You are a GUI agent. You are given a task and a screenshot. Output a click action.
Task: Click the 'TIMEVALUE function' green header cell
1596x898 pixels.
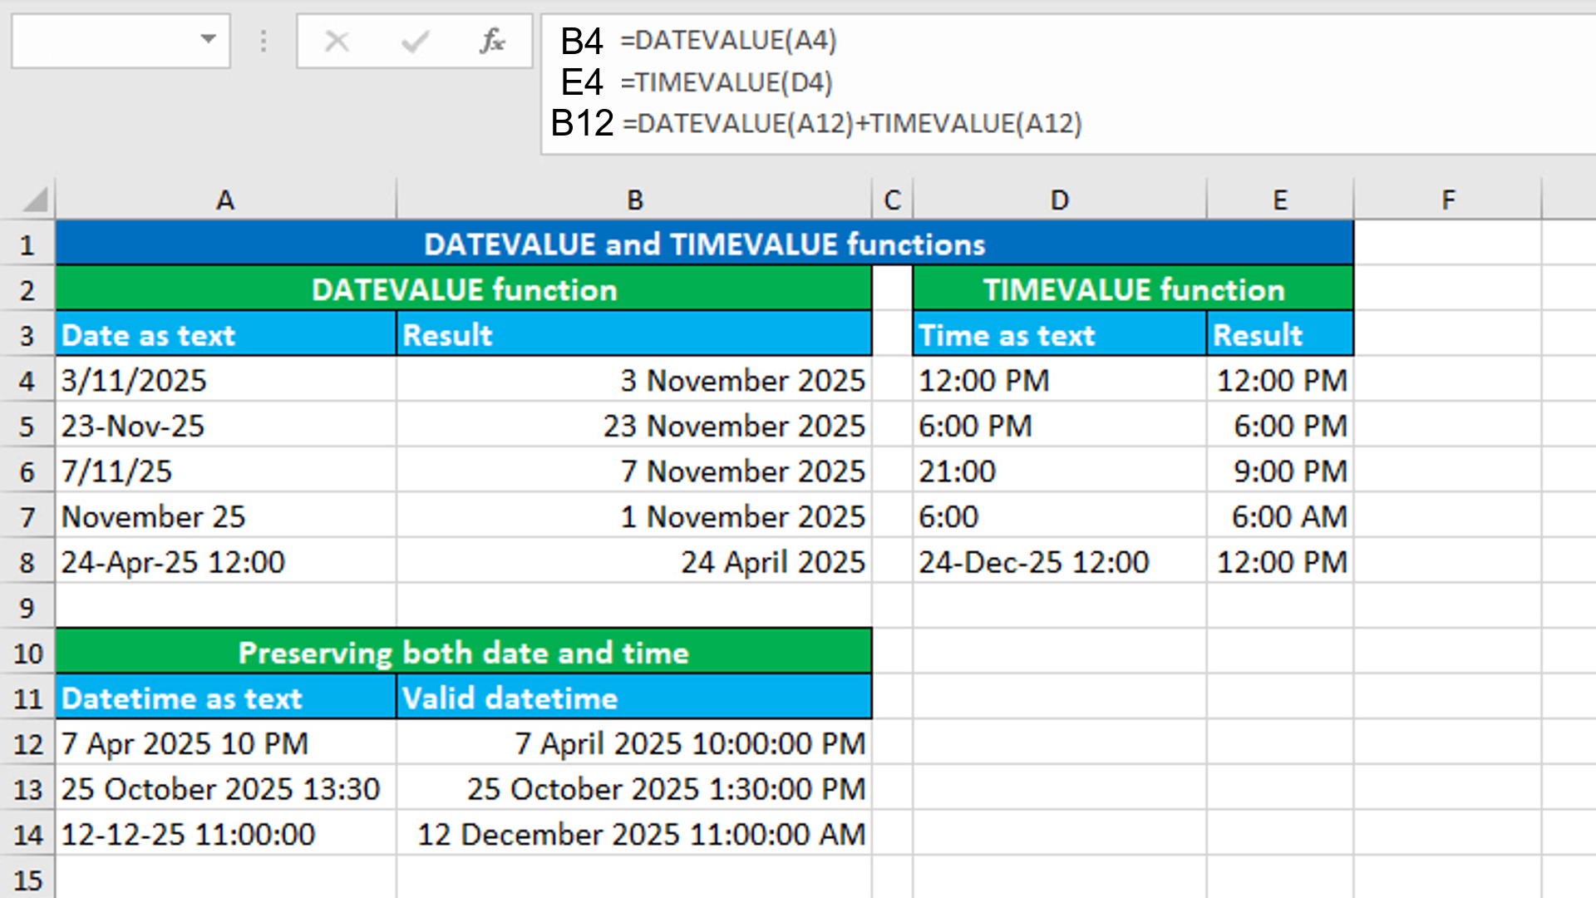[1134, 289]
